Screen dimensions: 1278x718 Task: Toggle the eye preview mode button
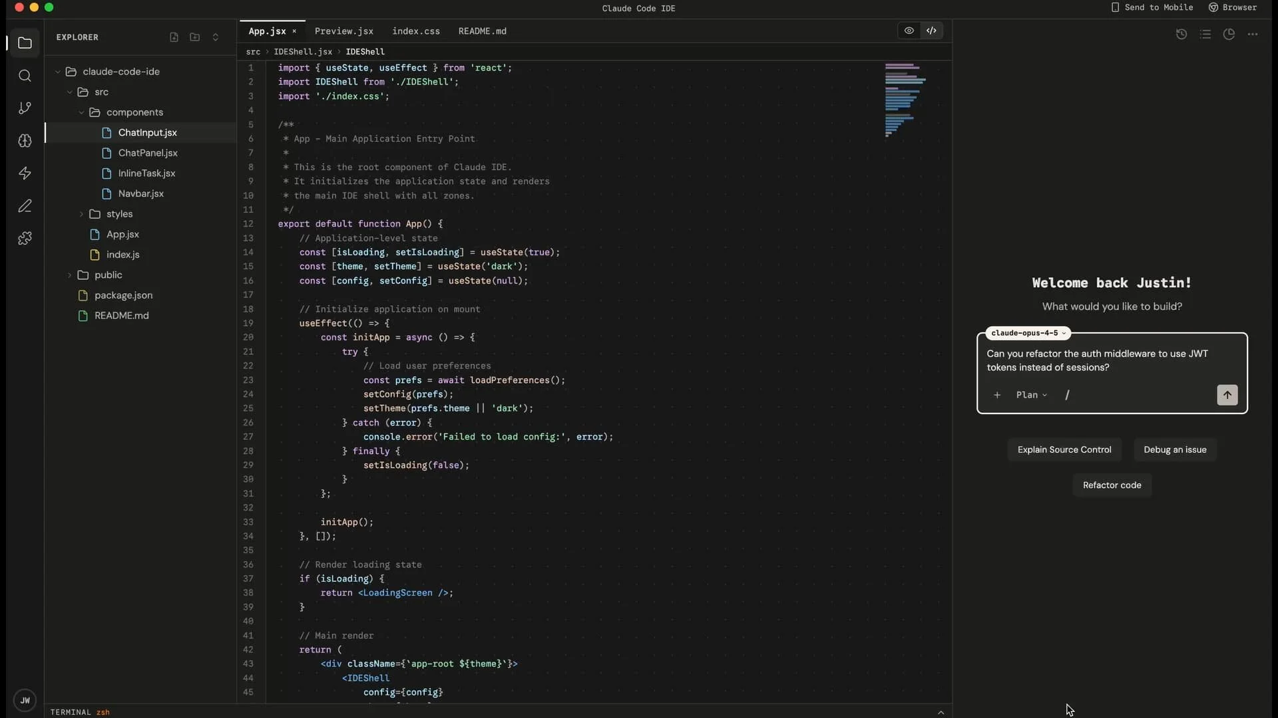pyautogui.click(x=909, y=31)
